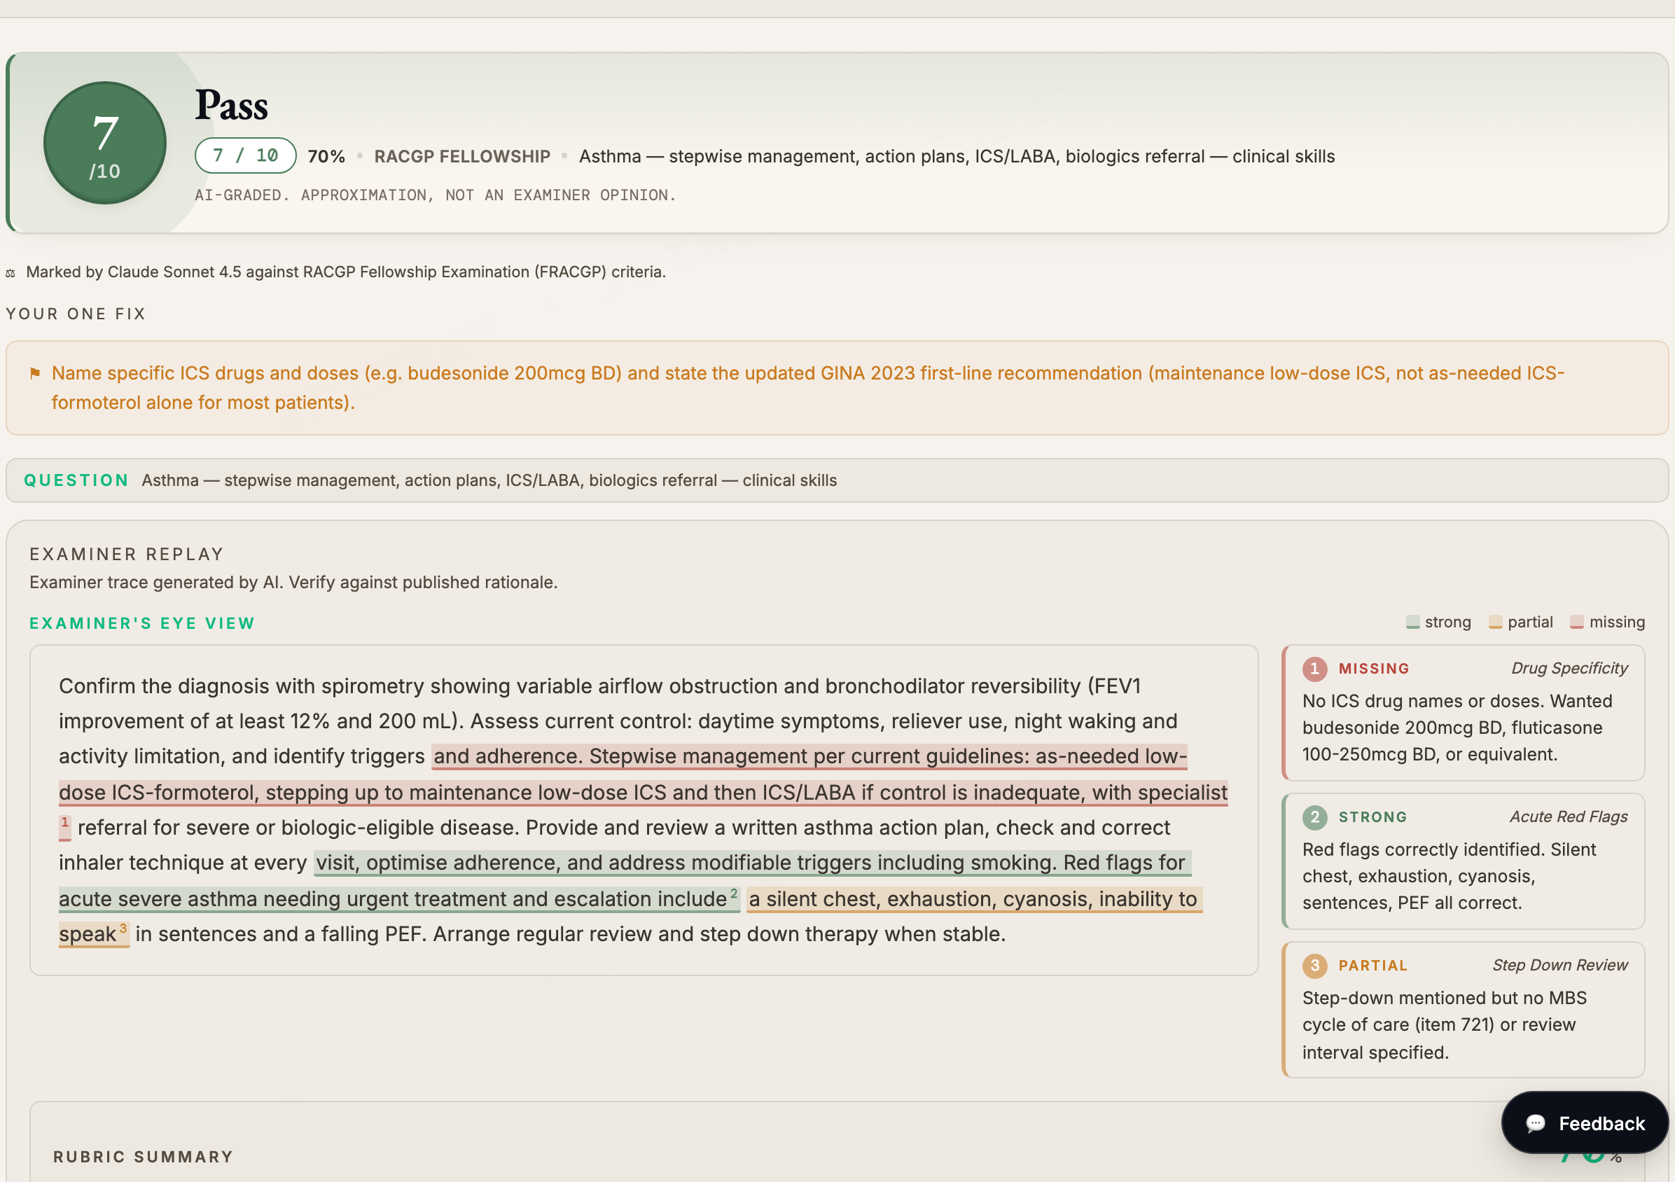Click the scales icon beside Marked by Claude
1675x1182 pixels.
coord(11,273)
